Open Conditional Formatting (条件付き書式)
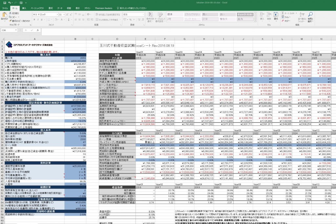 pos(150,17)
